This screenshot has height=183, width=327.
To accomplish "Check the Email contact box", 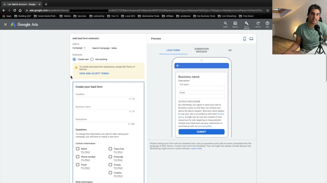I will 78,165.
